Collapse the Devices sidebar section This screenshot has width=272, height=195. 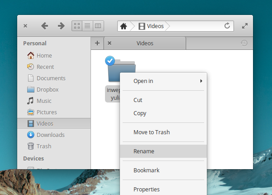point(33,158)
